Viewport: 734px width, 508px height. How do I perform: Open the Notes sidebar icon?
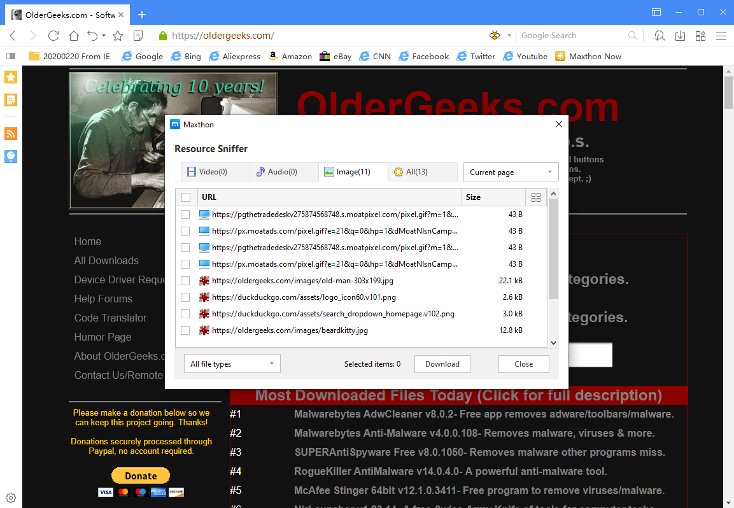click(x=11, y=100)
